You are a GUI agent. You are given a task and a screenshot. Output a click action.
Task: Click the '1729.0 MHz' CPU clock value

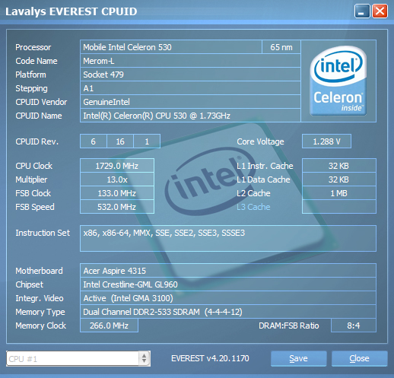117,166
